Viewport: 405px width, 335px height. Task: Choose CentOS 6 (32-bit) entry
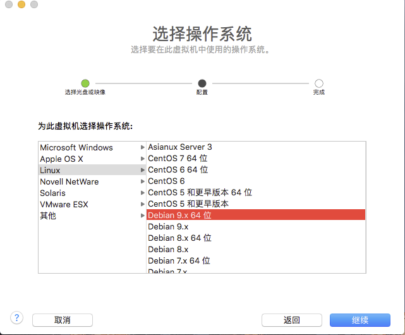256,181
